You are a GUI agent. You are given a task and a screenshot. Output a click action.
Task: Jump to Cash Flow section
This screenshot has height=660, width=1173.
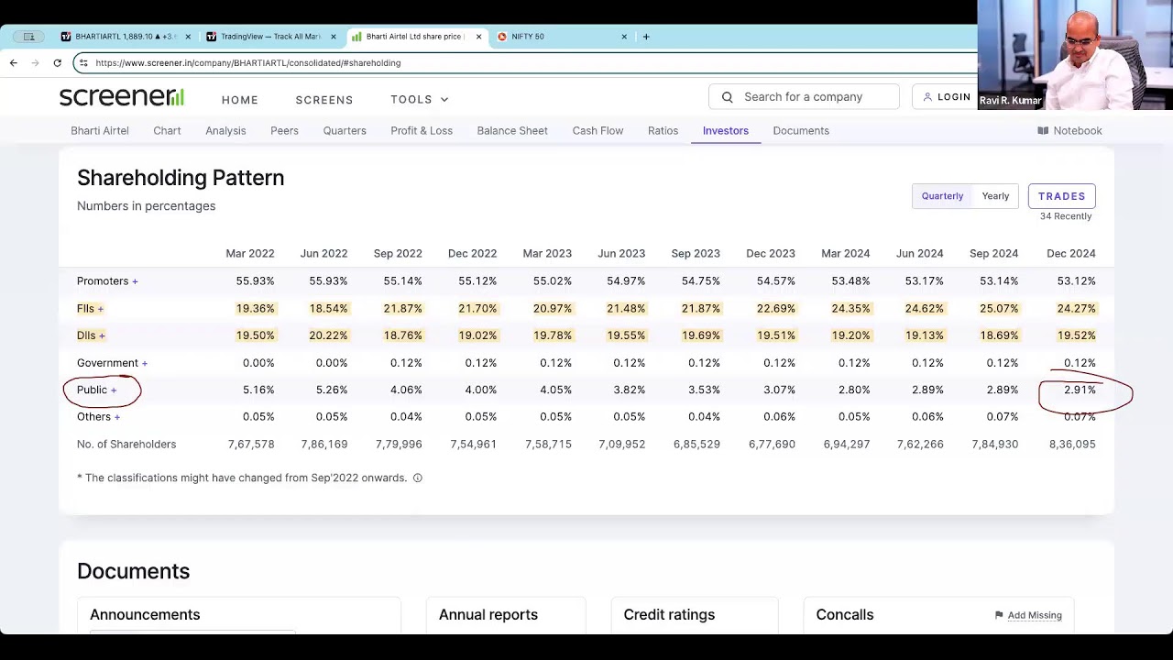click(x=597, y=130)
